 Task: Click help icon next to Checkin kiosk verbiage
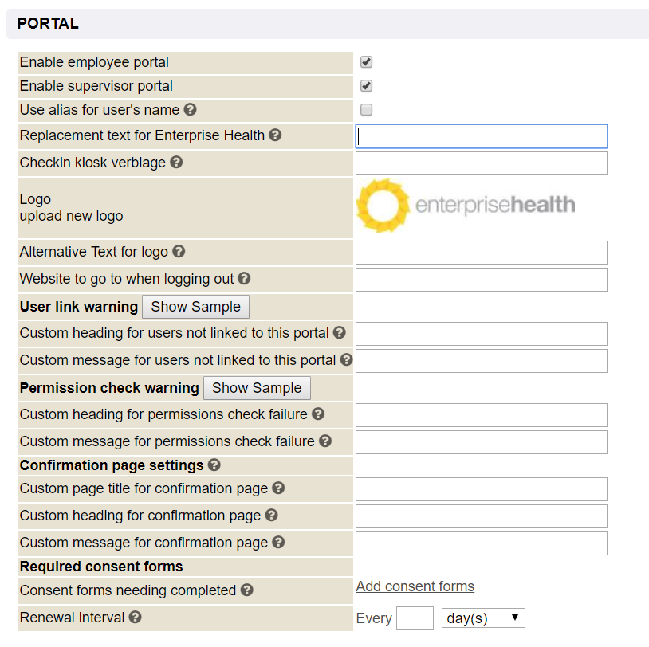point(176,163)
